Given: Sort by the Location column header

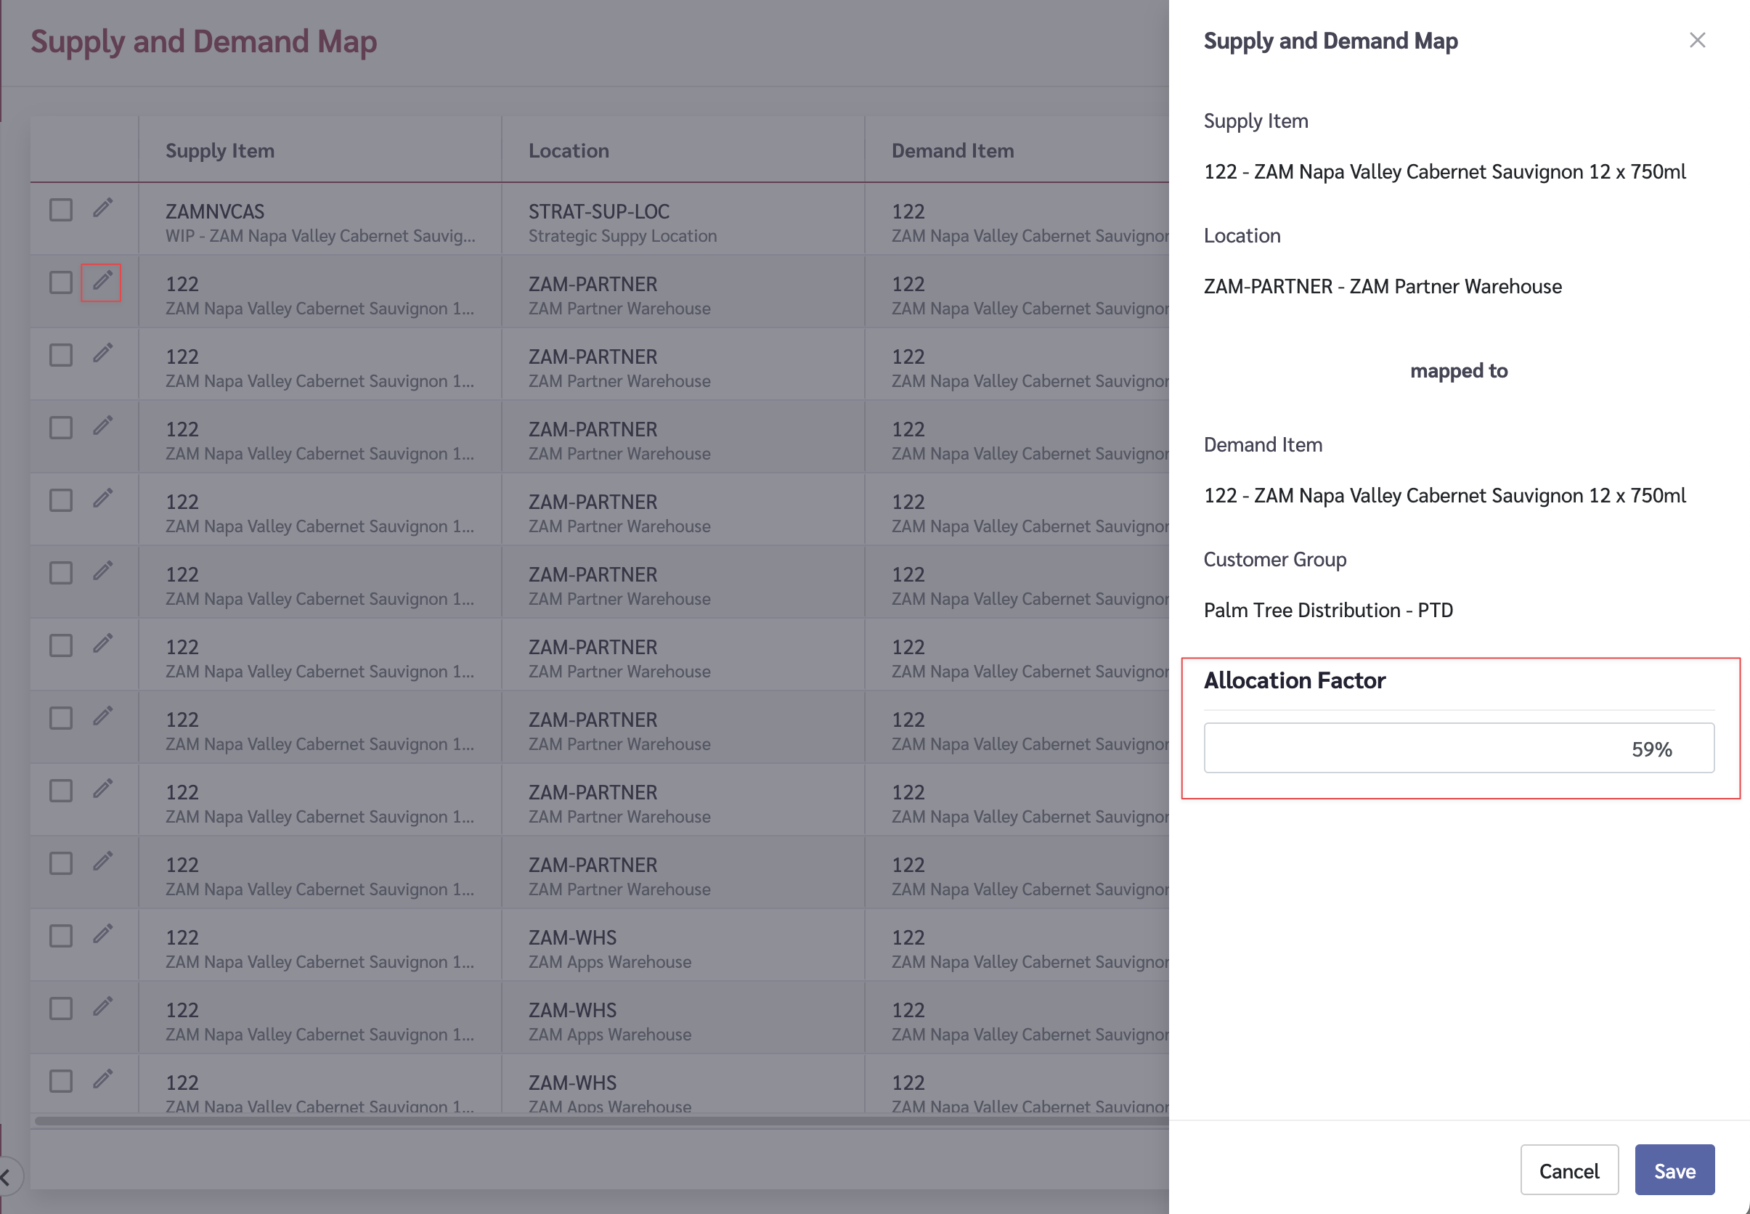Looking at the screenshot, I should (568, 150).
